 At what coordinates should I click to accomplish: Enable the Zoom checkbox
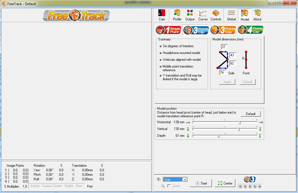(x=169, y=186)
